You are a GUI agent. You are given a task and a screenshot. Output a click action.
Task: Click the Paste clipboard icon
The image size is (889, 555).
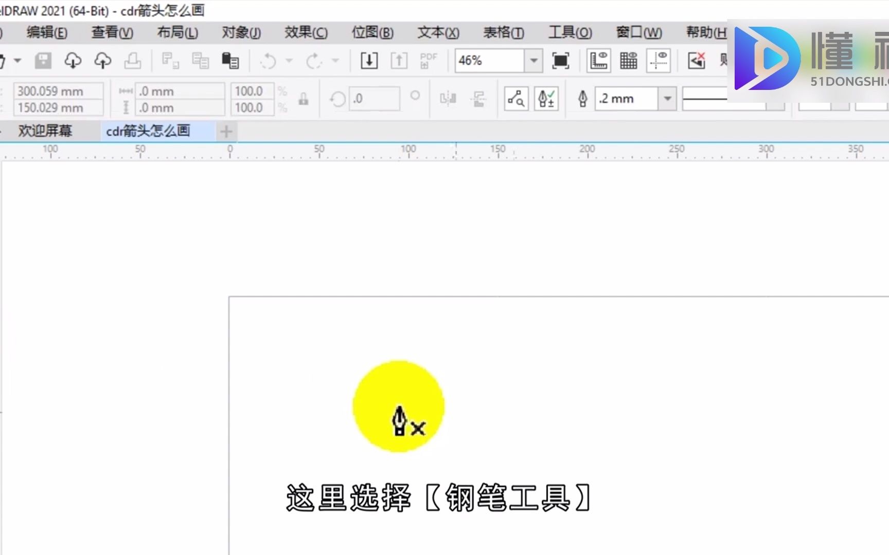pos(230,61)
